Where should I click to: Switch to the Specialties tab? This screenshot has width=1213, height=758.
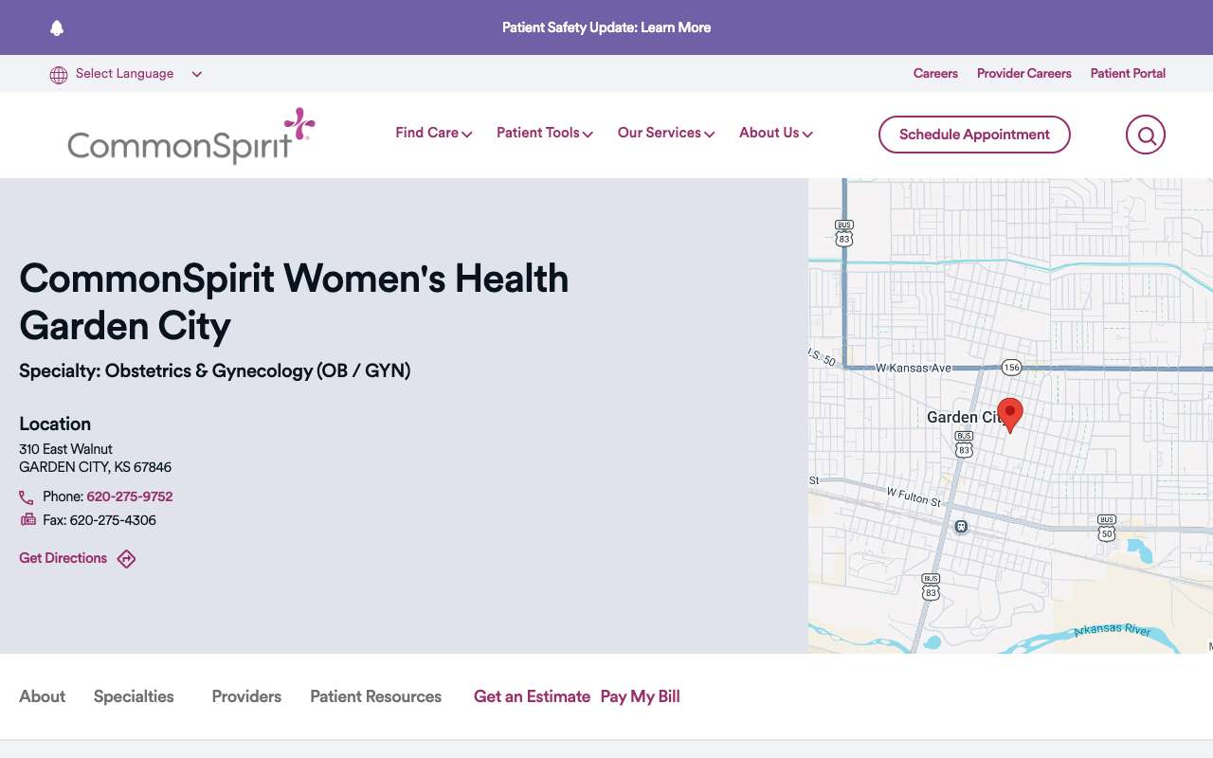(134, 696)
